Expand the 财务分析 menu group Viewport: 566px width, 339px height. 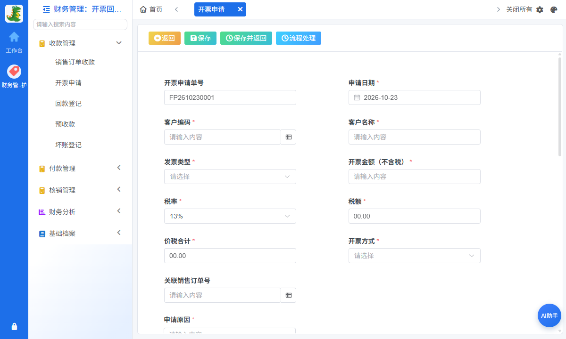80,212
